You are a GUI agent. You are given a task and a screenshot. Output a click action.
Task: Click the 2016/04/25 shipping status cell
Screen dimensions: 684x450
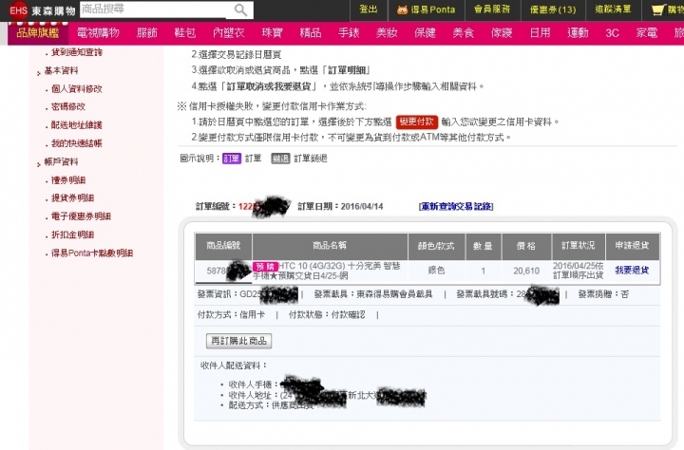click(578, 271)
